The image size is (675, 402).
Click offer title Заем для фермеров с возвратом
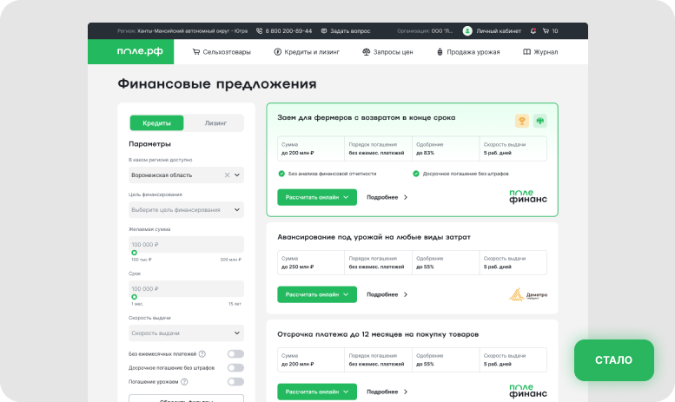tap(367, 117)
